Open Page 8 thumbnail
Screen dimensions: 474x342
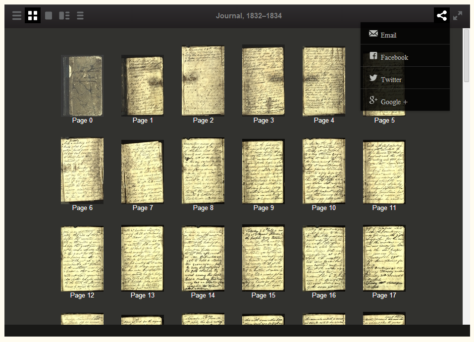pyautogui.click(x=203, y=171)
